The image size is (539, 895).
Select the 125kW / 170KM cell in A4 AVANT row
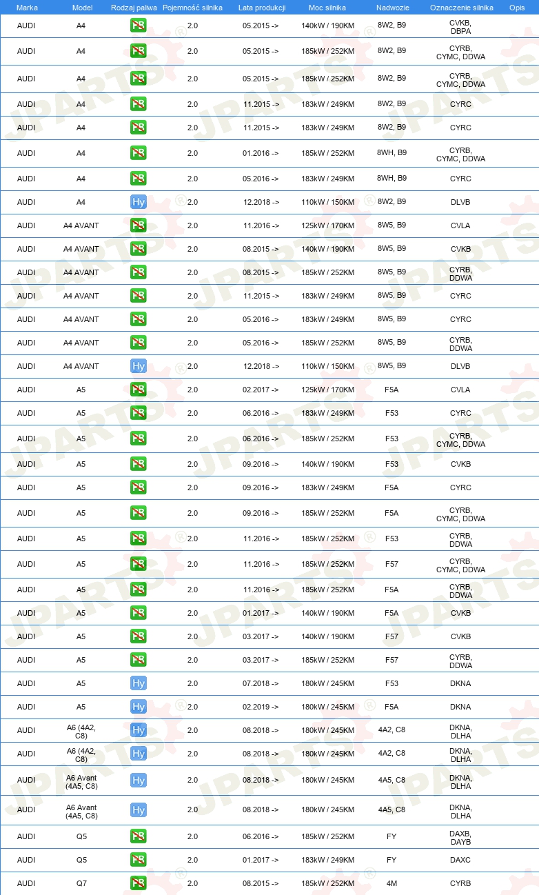[327, 225]
